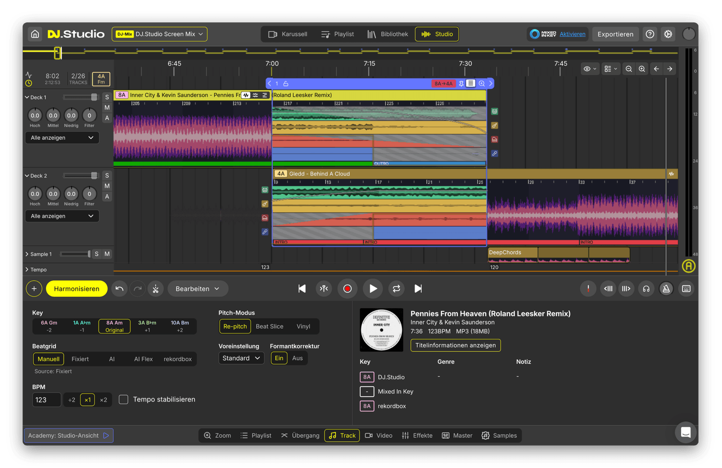Click the Harmonisieren button
722x468 pixels.
[77, 289]
